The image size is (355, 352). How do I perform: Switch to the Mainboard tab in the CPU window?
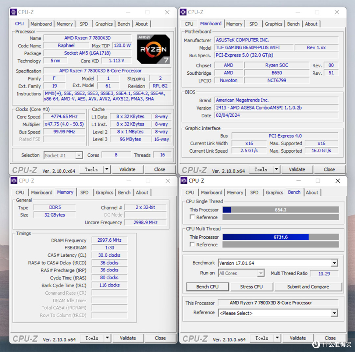pyautogui.click(x=41, y=24)
